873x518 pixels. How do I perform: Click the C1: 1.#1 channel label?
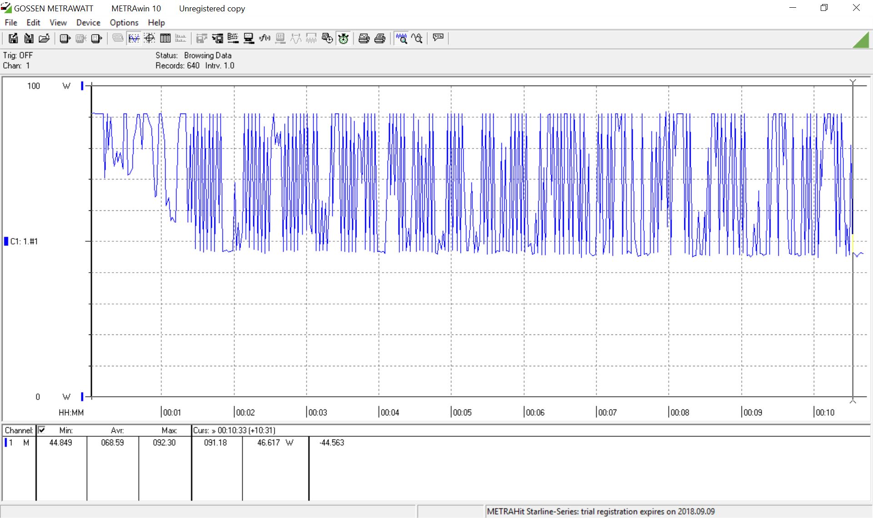(24, 241)
